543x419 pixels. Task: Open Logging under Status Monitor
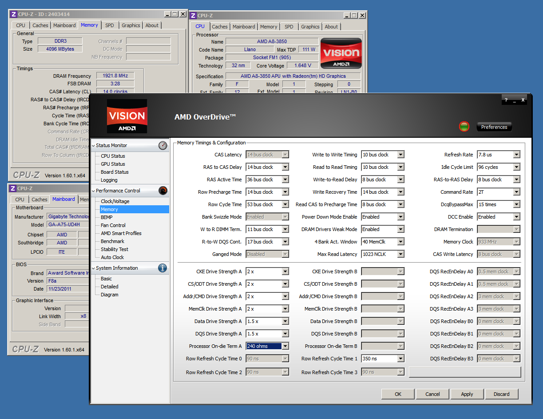109,180
